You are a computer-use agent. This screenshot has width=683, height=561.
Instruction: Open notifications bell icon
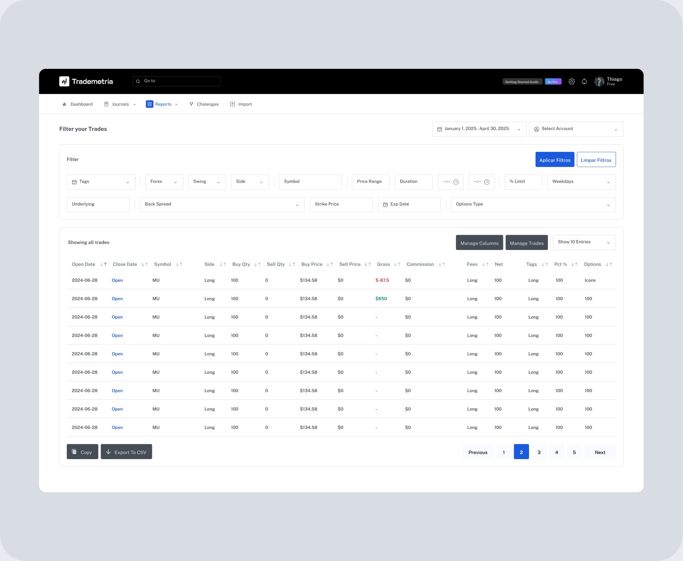pos(584,82)
